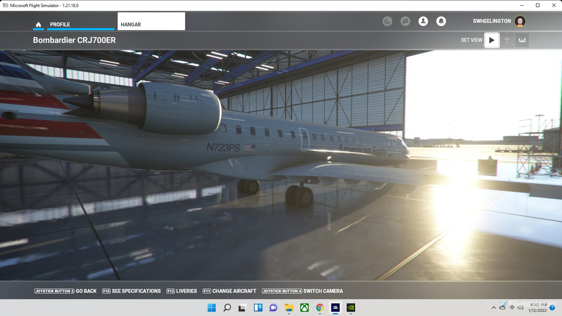Viewport: 562px width, 316px height.
Task: Open notifications via the bell icon
Action: [441, 21]
